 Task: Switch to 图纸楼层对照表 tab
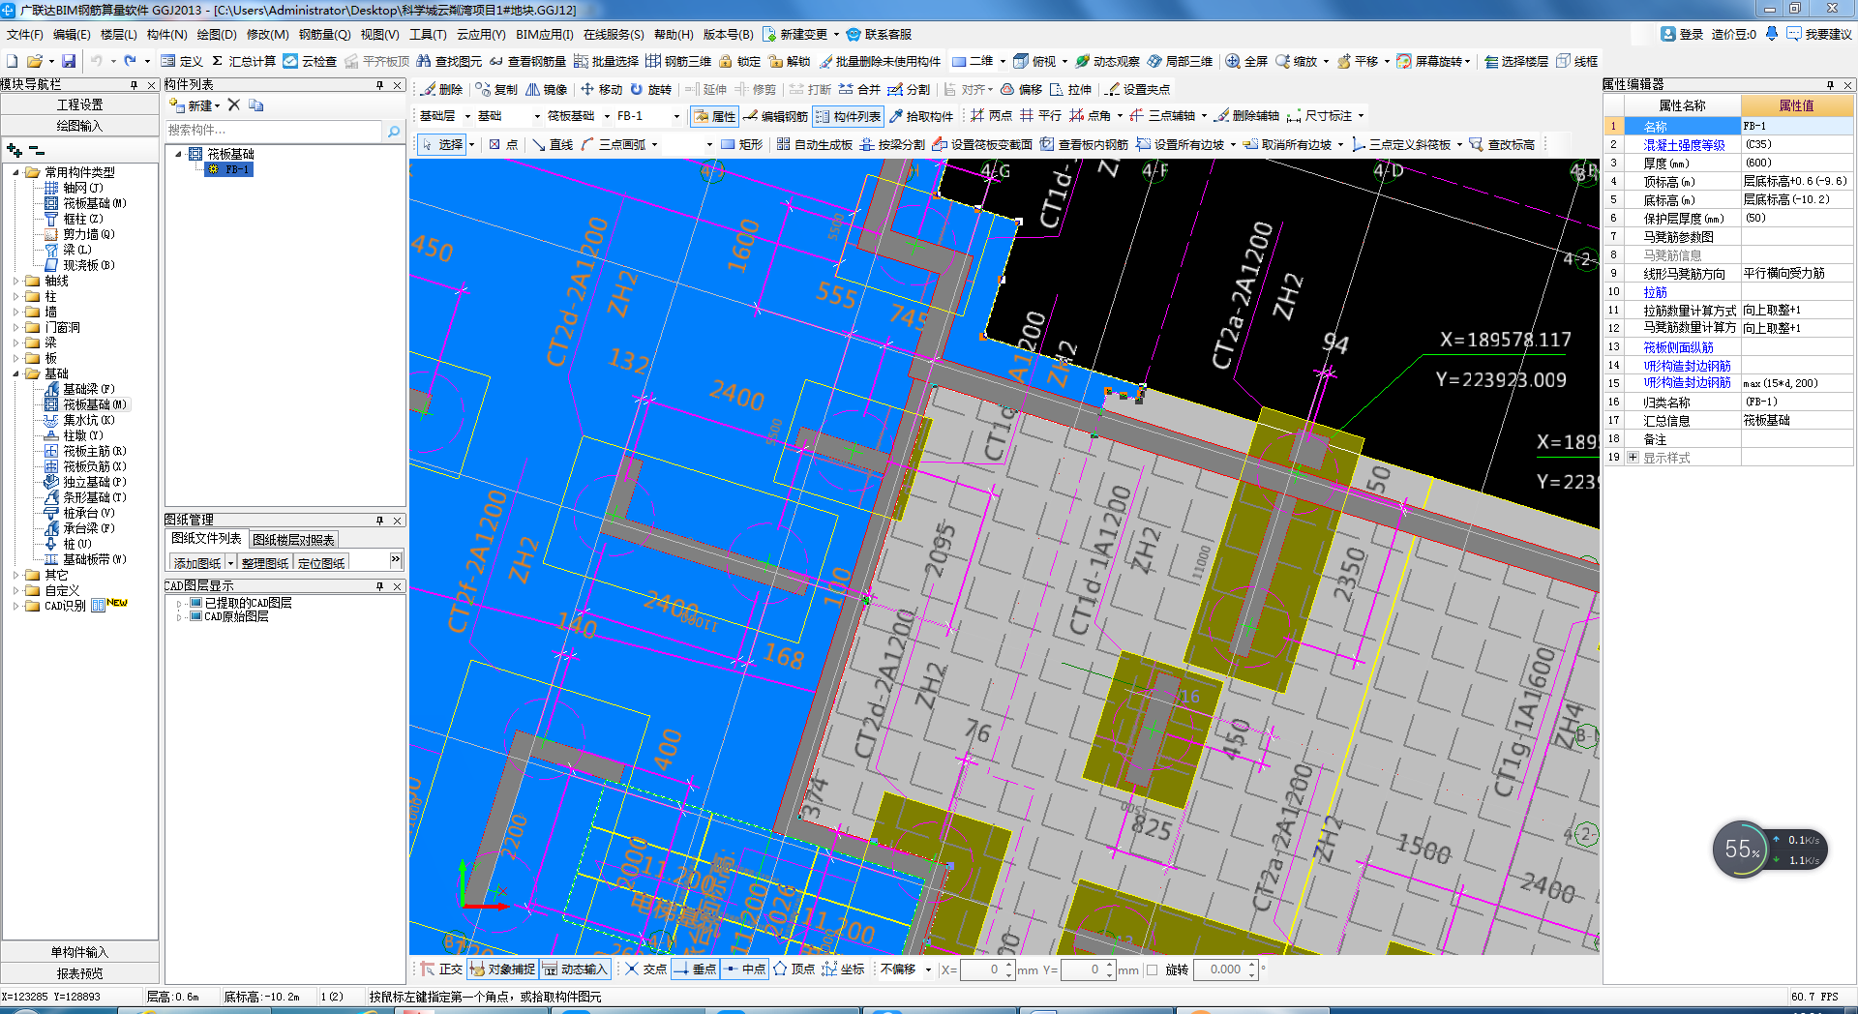click(x=293, y=540)
